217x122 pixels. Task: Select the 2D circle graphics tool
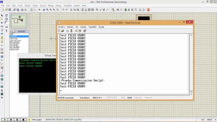(x=2, y=79)
